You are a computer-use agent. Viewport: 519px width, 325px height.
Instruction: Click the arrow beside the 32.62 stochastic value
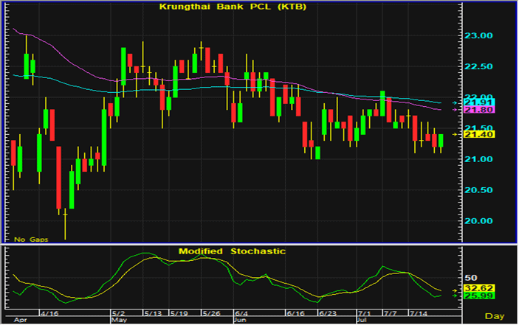tap(456, 288)
